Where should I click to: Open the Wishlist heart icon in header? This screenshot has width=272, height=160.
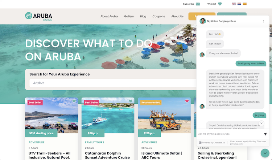tap(220, 4)
